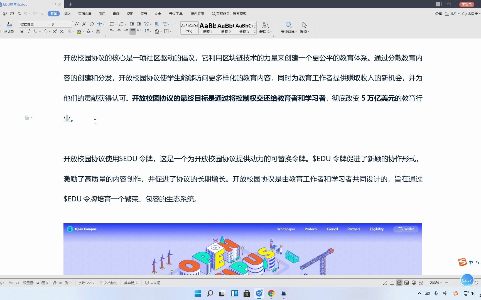The height and width of the screenshot is (300, 481).
Task: Open the Developer Tools (开发工具) tab
Action: [176, 14]
